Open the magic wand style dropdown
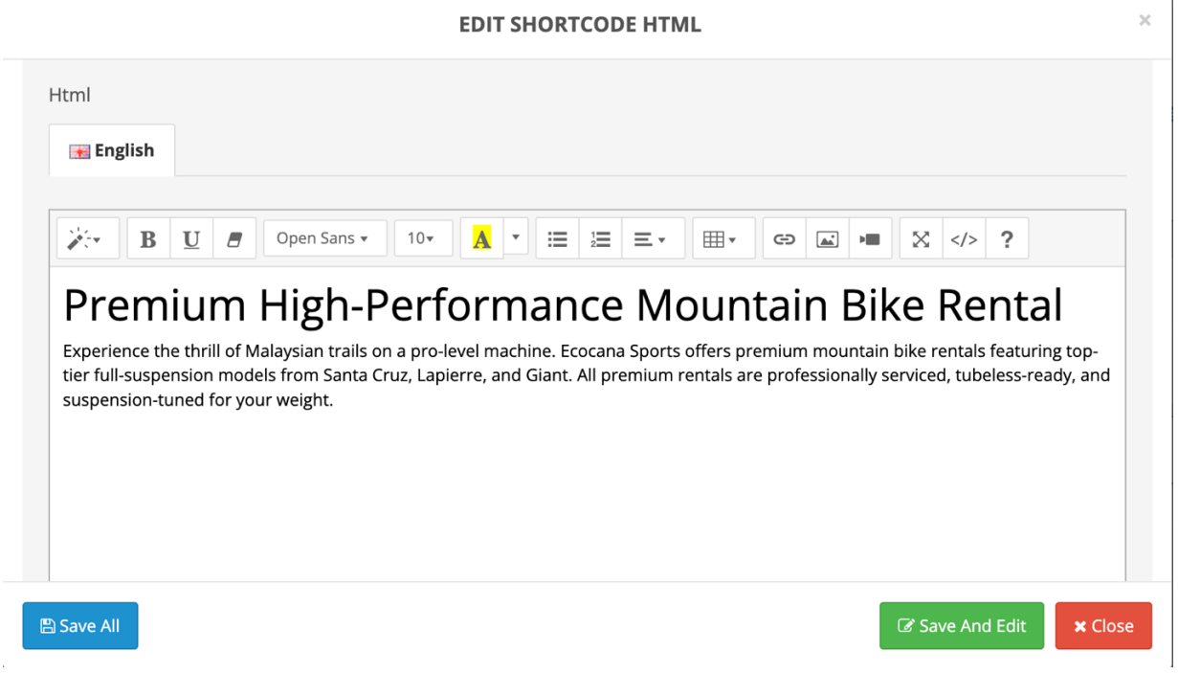 click(87, 239)
